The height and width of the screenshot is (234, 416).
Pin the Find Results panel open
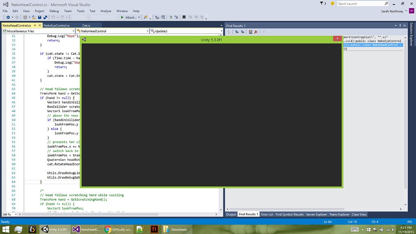[x=401, y=25]
